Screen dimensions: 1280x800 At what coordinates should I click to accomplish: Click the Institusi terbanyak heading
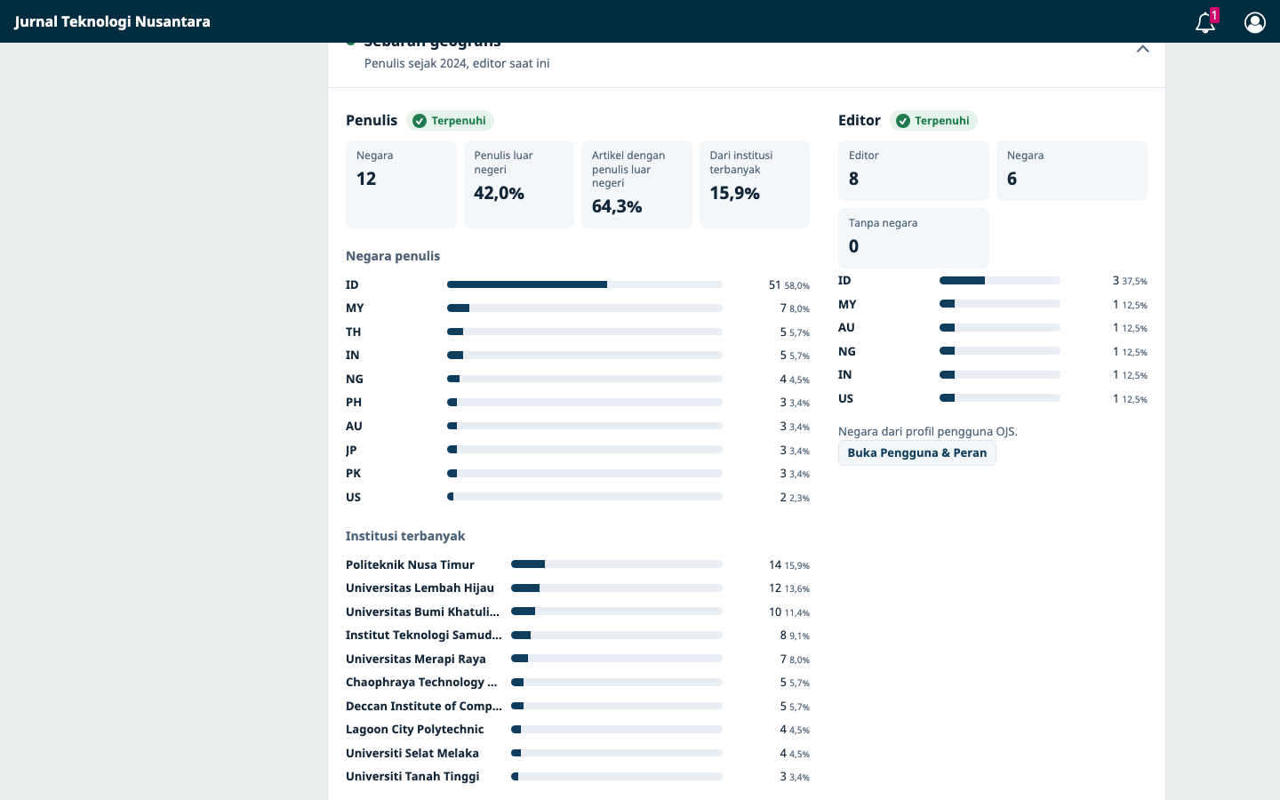click(x=405, y=536)
